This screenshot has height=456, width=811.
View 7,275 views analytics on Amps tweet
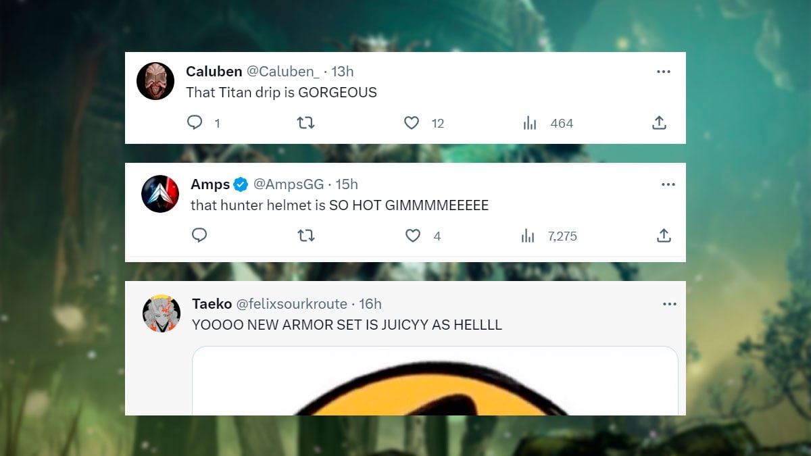(x=529, y=236)
